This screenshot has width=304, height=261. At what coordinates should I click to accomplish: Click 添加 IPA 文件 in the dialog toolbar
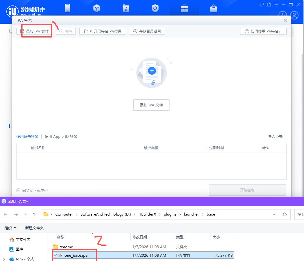coord(35,31)
